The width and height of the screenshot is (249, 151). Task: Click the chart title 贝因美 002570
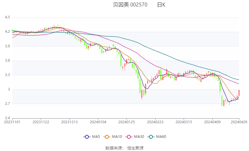click(130, 5)
